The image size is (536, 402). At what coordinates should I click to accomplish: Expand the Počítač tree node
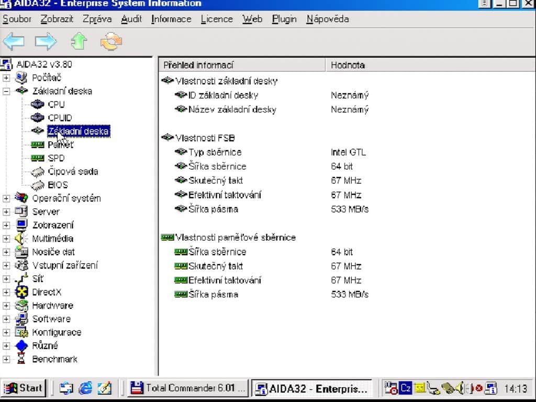(x=6, y=77)
